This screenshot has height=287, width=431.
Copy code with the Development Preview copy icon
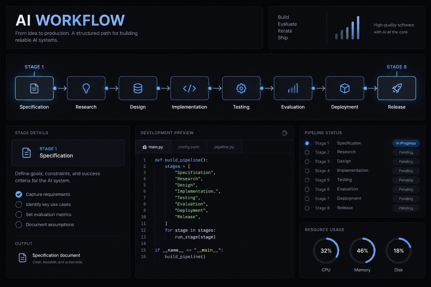point(285,133)
